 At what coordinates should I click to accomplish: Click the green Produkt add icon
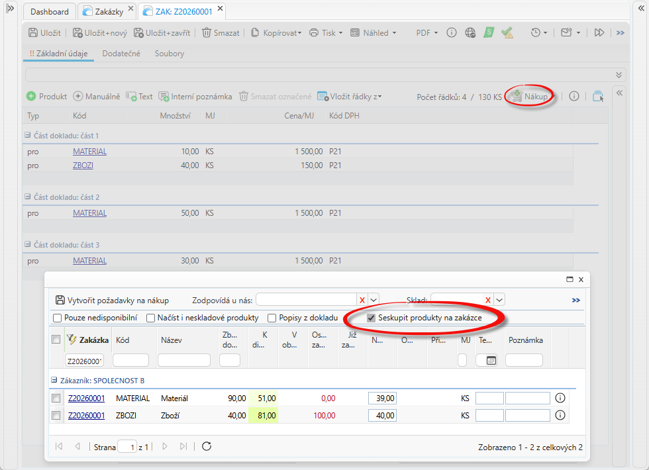(31, 97)
